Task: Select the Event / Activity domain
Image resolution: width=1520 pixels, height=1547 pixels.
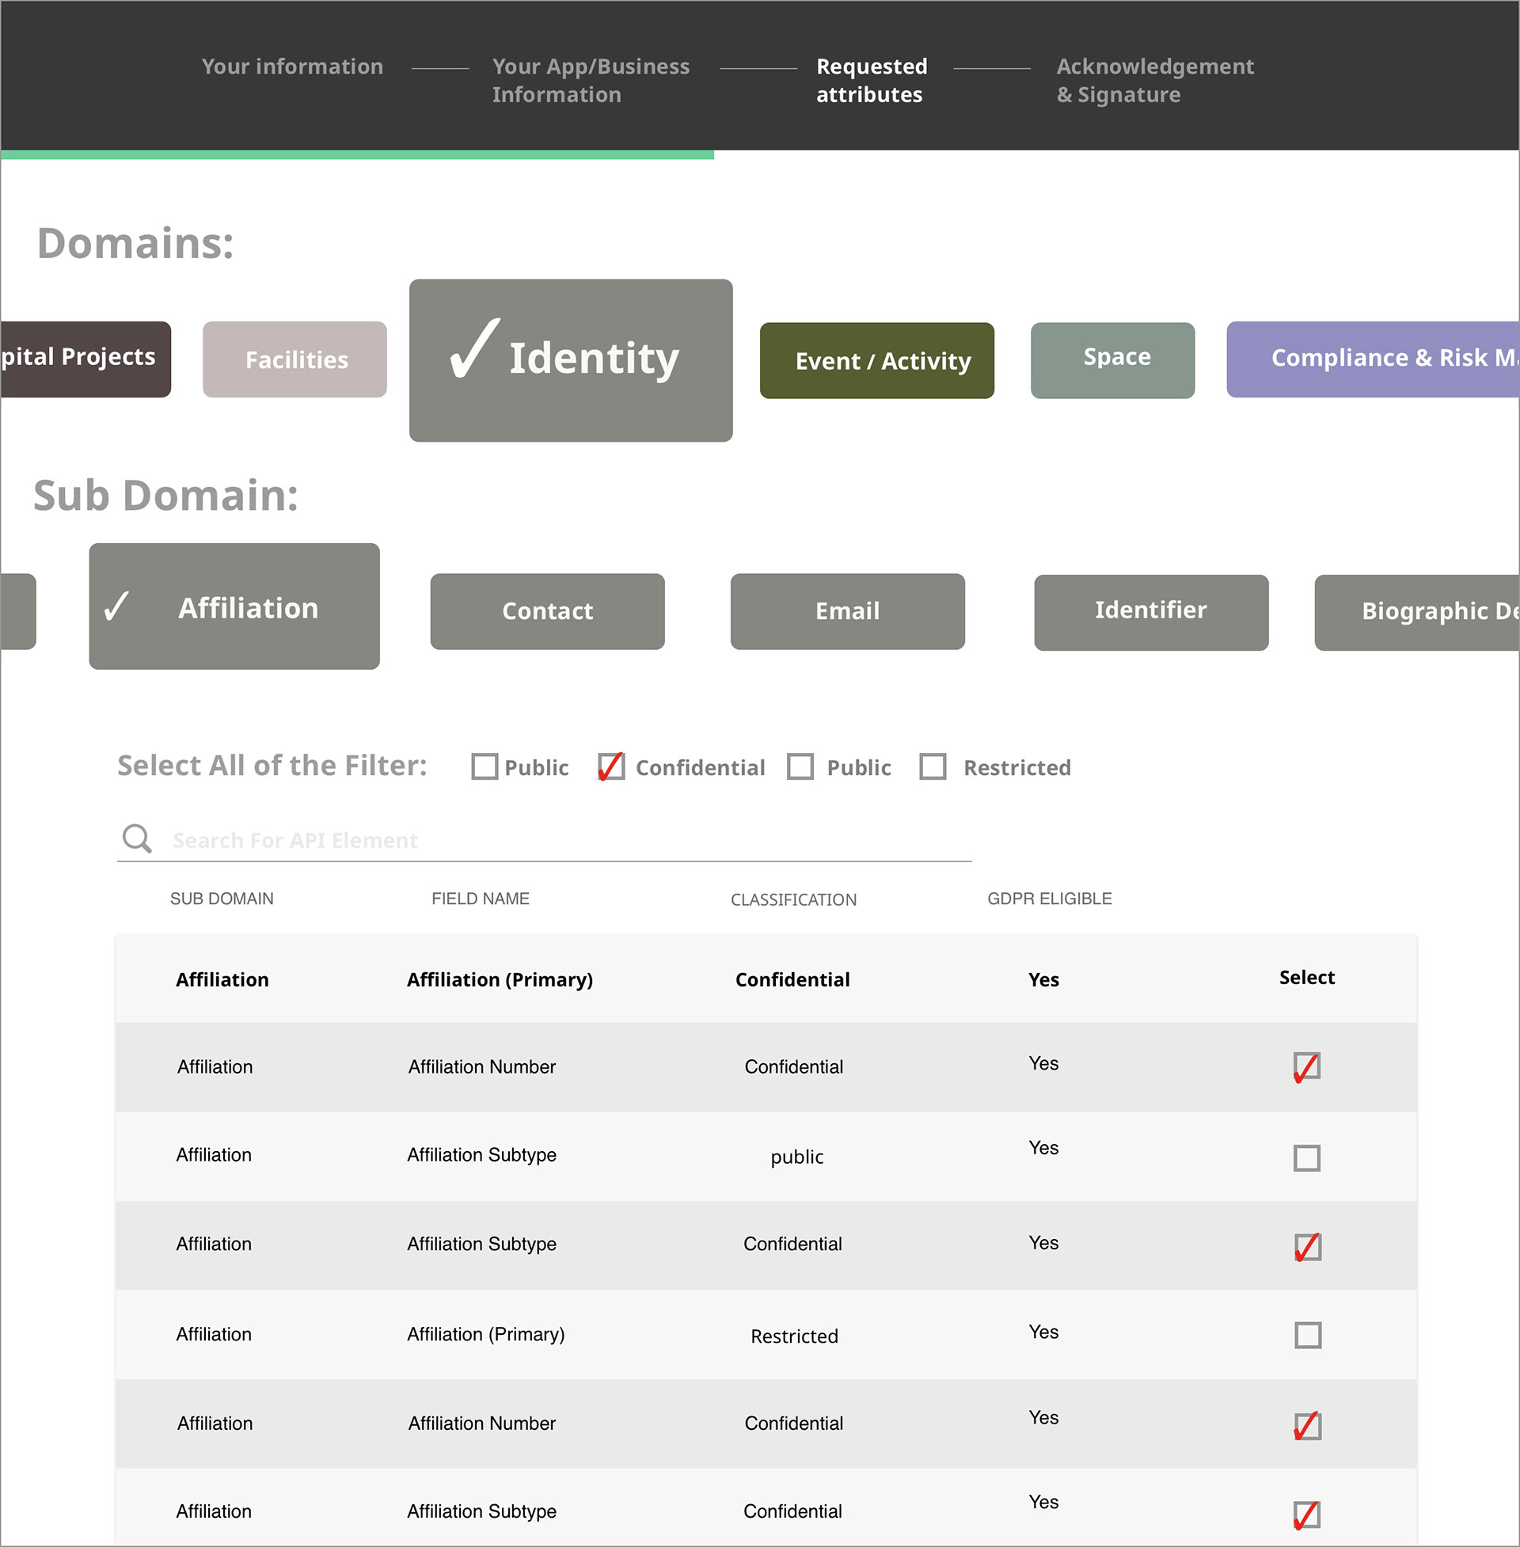Action: coord(876,360)
